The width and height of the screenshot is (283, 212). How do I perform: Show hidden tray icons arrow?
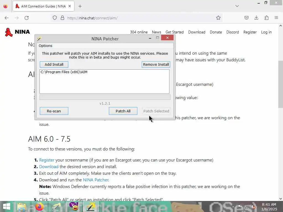(x=233, y=207)
